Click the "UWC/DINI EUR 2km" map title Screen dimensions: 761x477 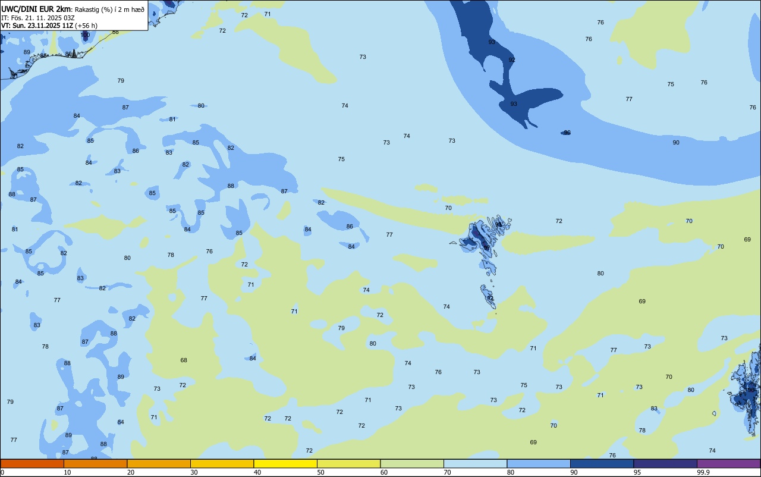pyautogui.click(x=36, y=9)
